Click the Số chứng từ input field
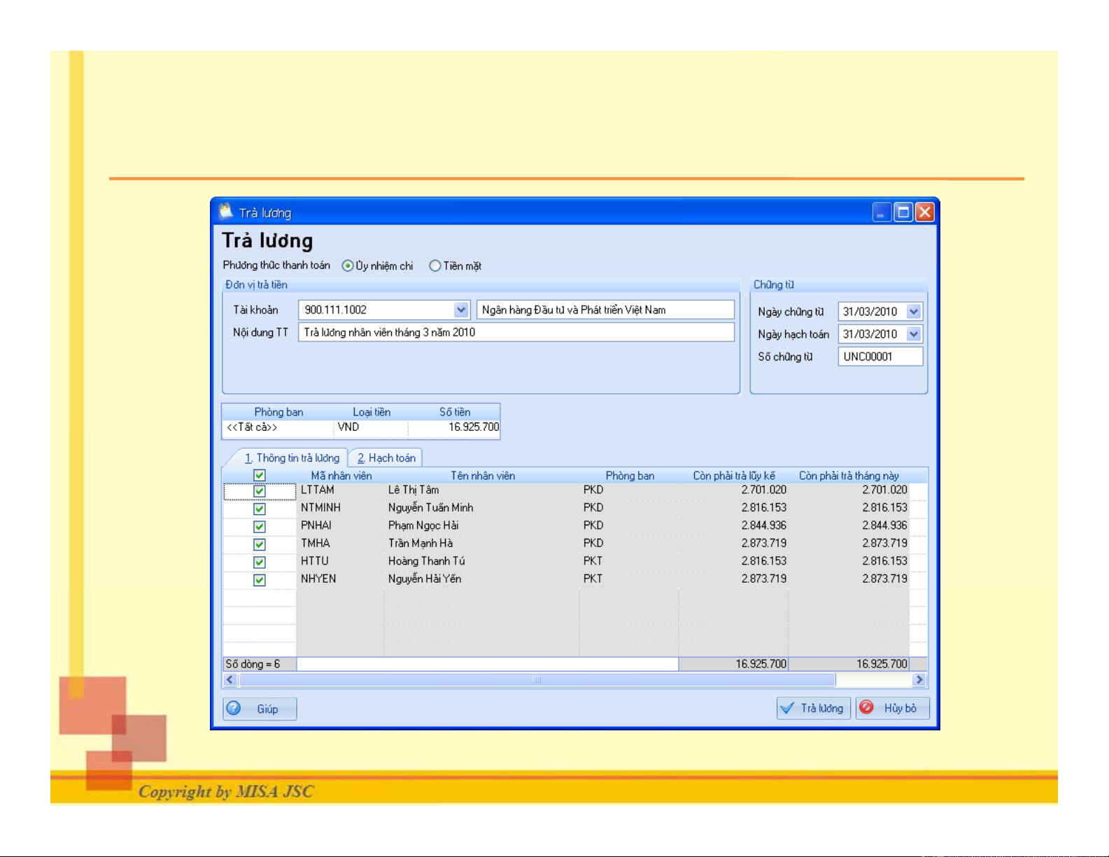Viewport: 1109px width, 857px height. (x=880, y=357)
